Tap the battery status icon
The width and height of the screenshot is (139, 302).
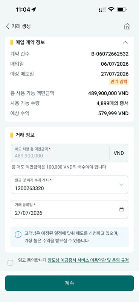click(x=122, y=9)
